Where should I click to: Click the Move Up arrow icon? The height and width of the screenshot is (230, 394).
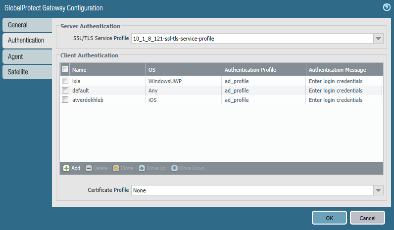click(x=142, y=168)
